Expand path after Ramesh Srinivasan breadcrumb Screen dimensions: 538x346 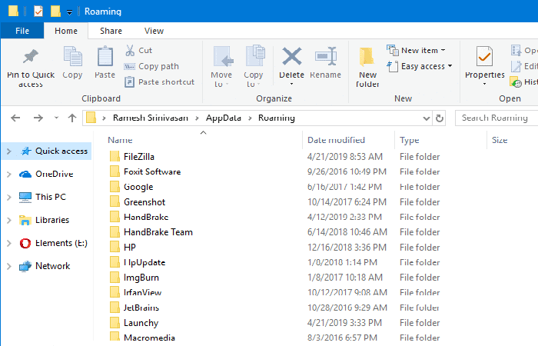pyautogui.click(x=197, y=118)
